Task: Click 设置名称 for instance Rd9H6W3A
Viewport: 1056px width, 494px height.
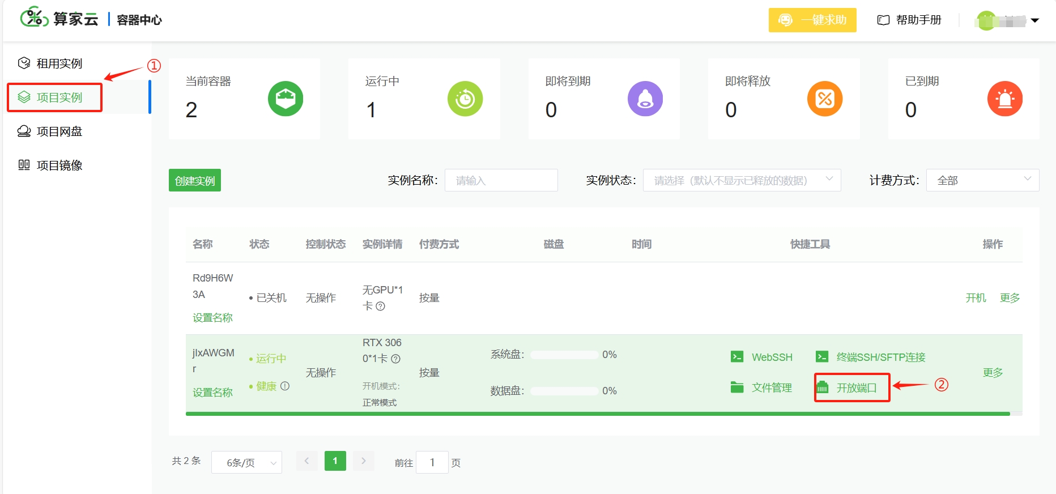Action: [212, 318]
